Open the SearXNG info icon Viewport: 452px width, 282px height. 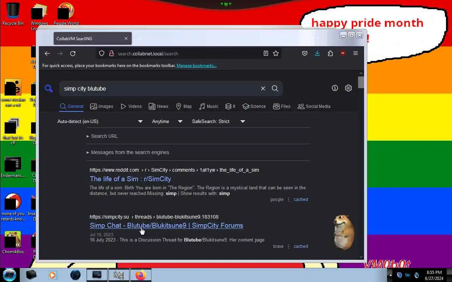pyautogui.click(x=335, y=88)
